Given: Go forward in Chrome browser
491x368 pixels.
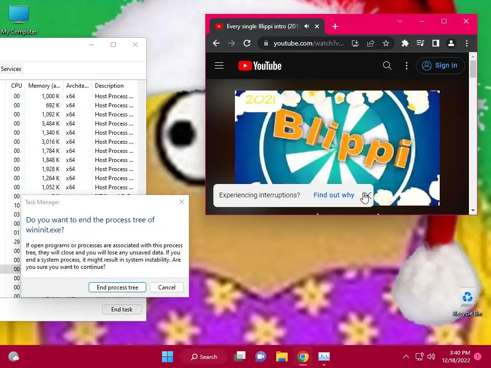Looking at the screenshot, I should pos(232,43).
